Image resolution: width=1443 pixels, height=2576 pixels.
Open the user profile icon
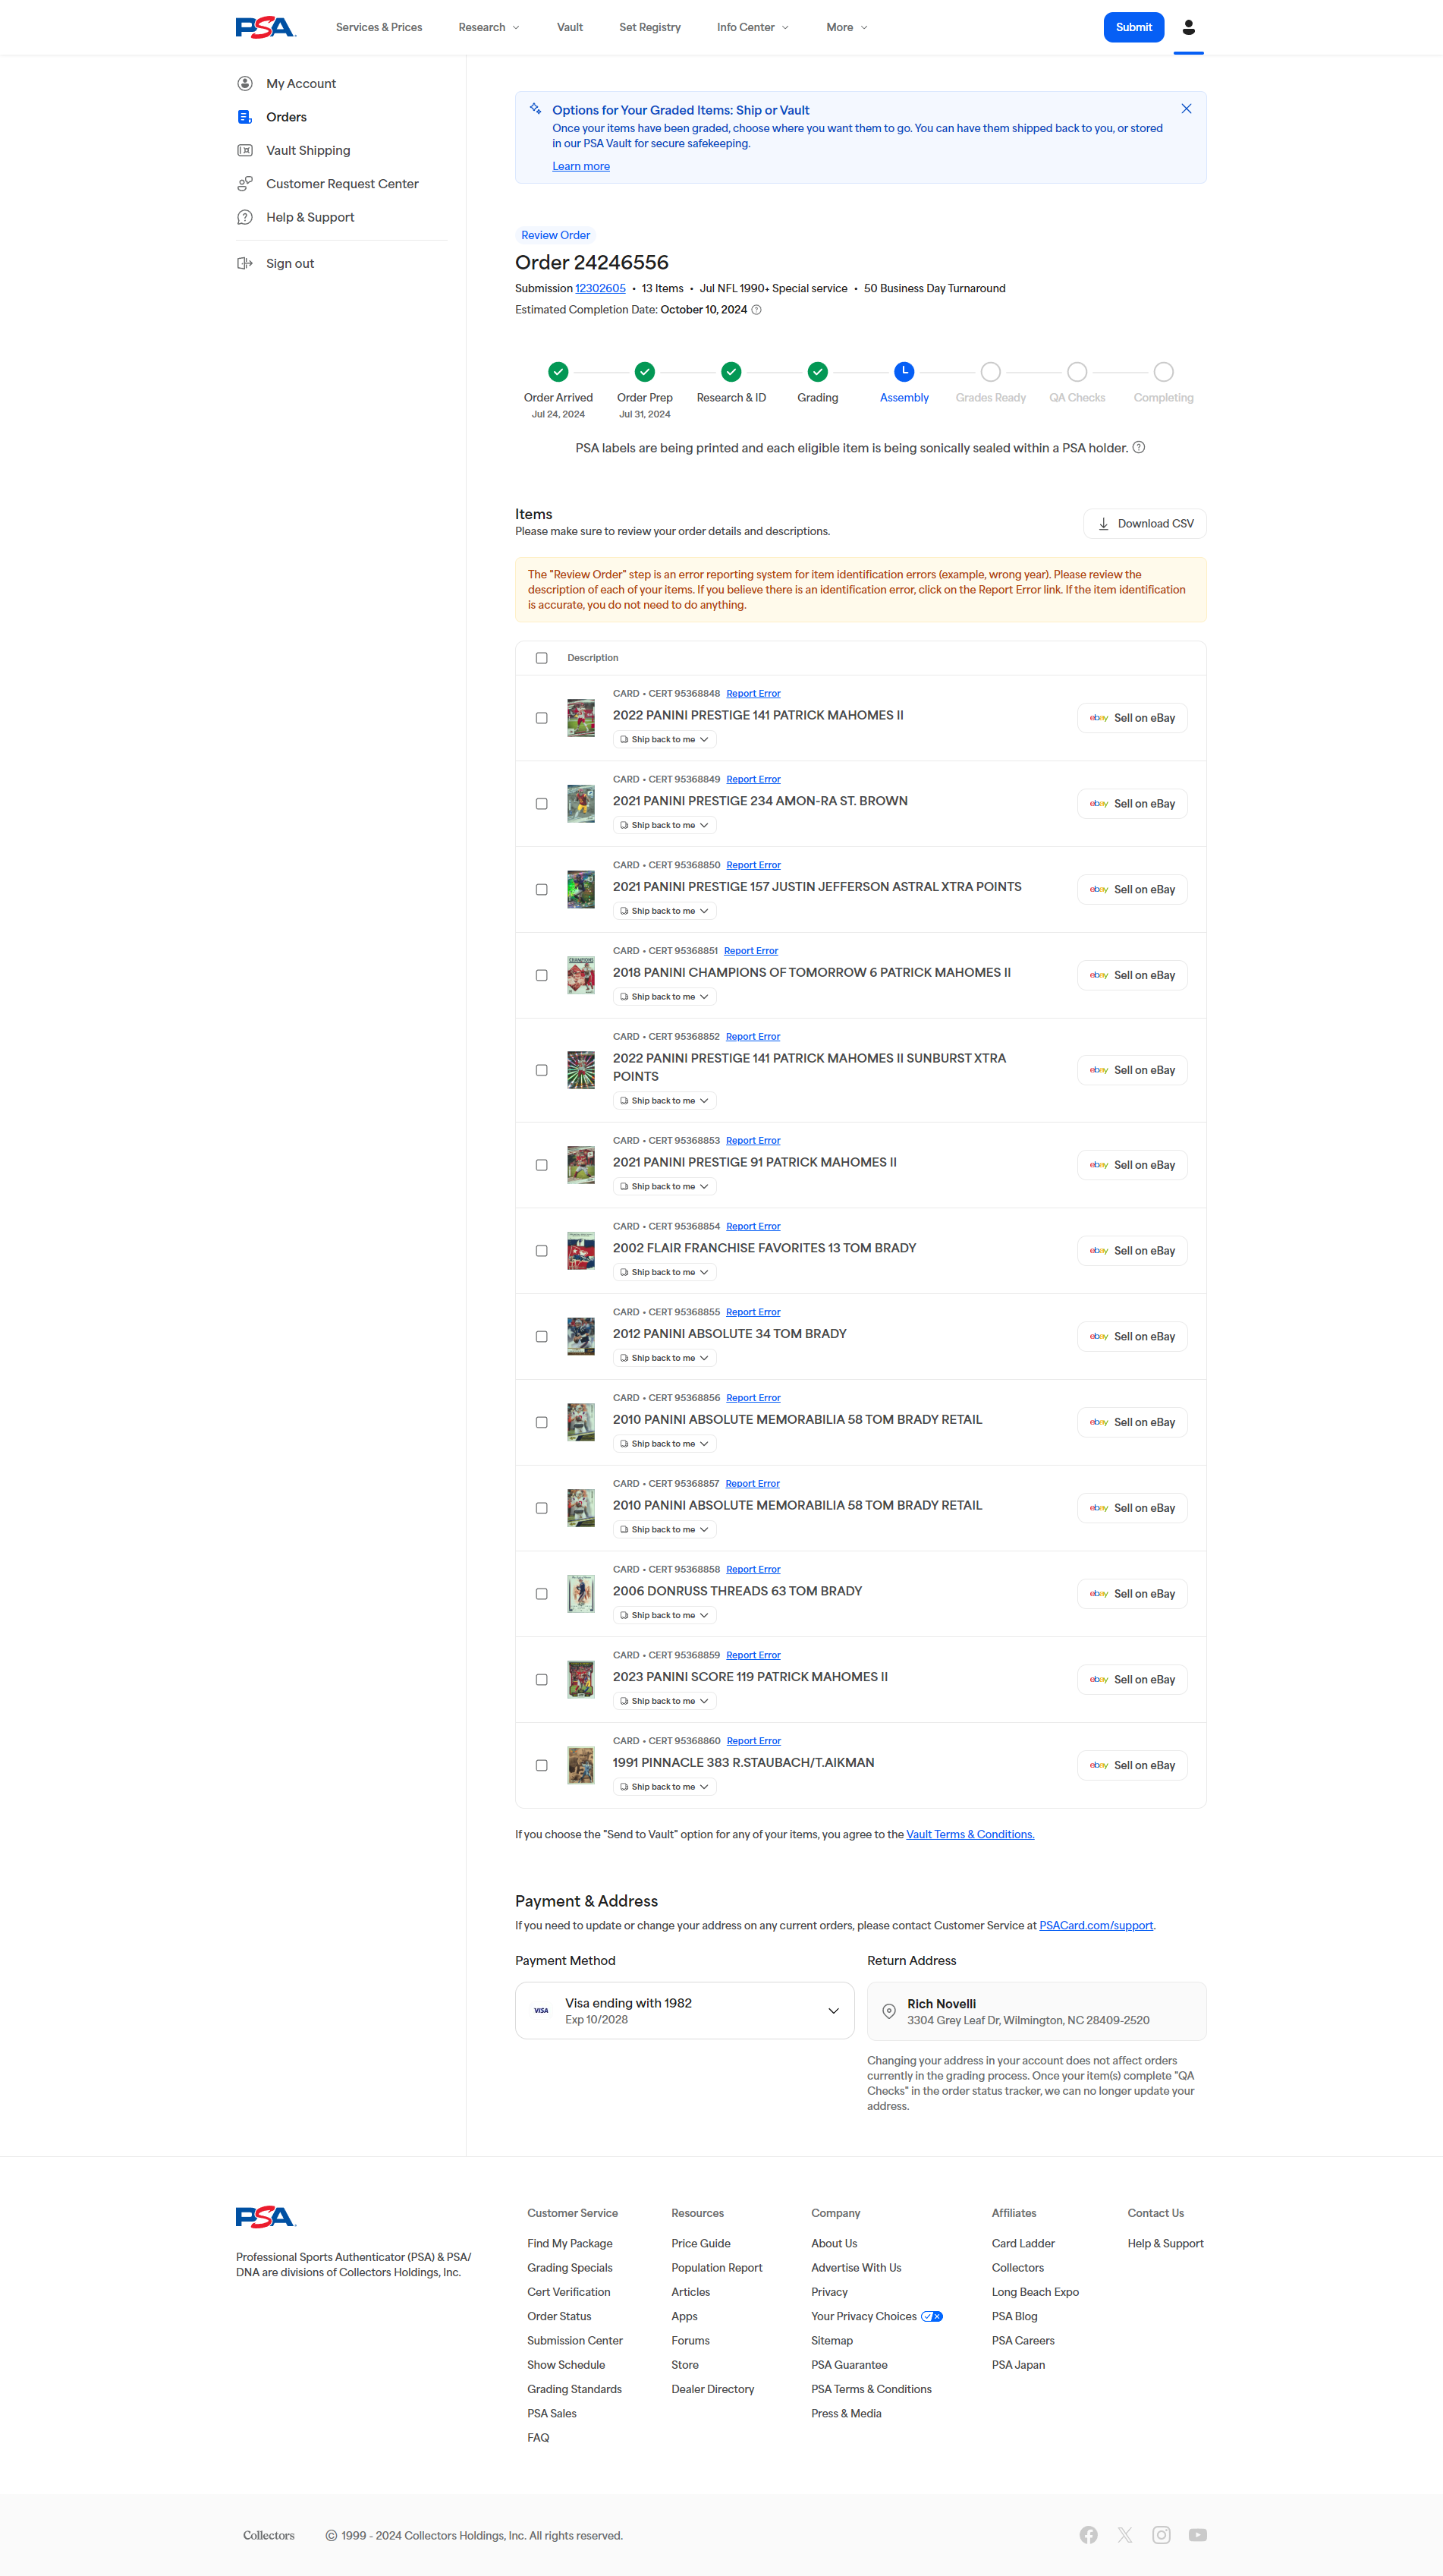[x=1188, y=27]
